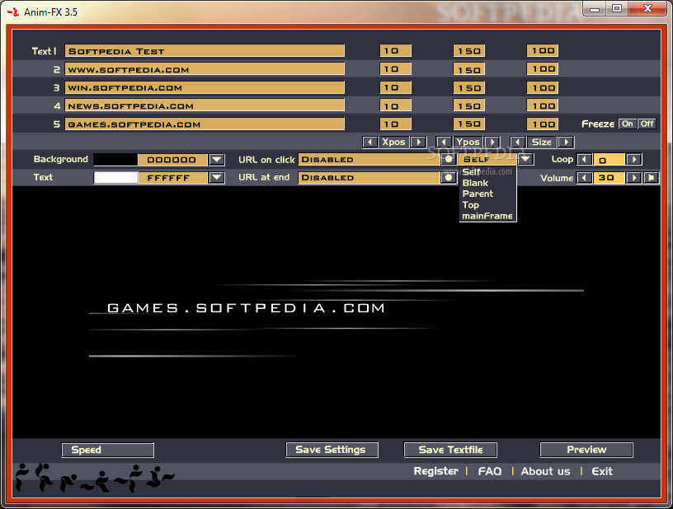Click text field news.softpedia.com
The width and height of the screenshot is (673, 509).
pos(205,105)
